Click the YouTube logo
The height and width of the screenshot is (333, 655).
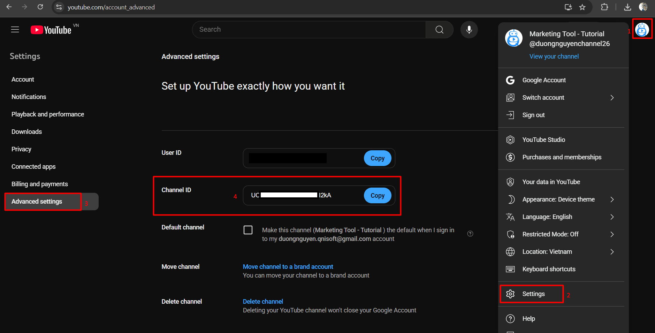tap(51, 30)
